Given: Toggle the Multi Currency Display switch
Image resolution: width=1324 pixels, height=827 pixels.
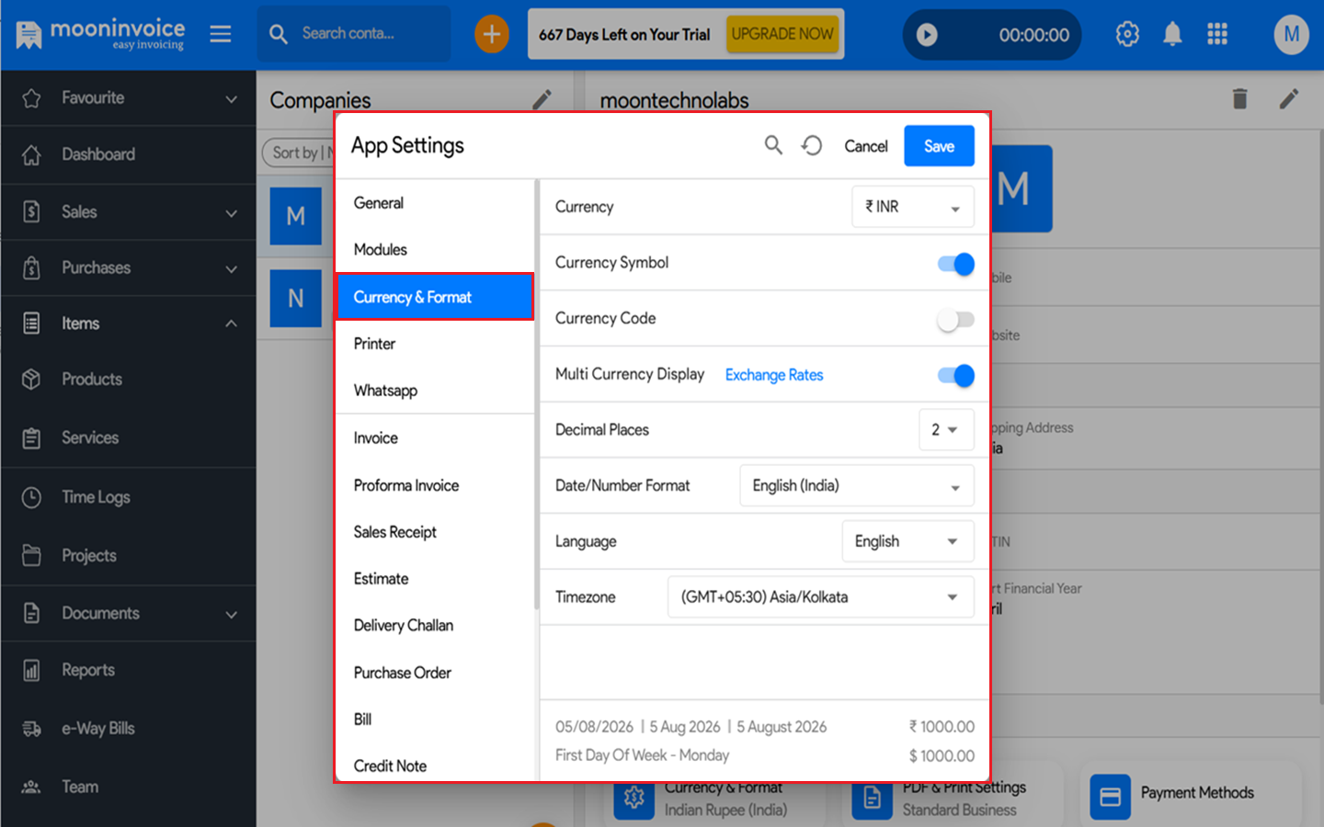Looking at the screenshot, I should 956,375.
